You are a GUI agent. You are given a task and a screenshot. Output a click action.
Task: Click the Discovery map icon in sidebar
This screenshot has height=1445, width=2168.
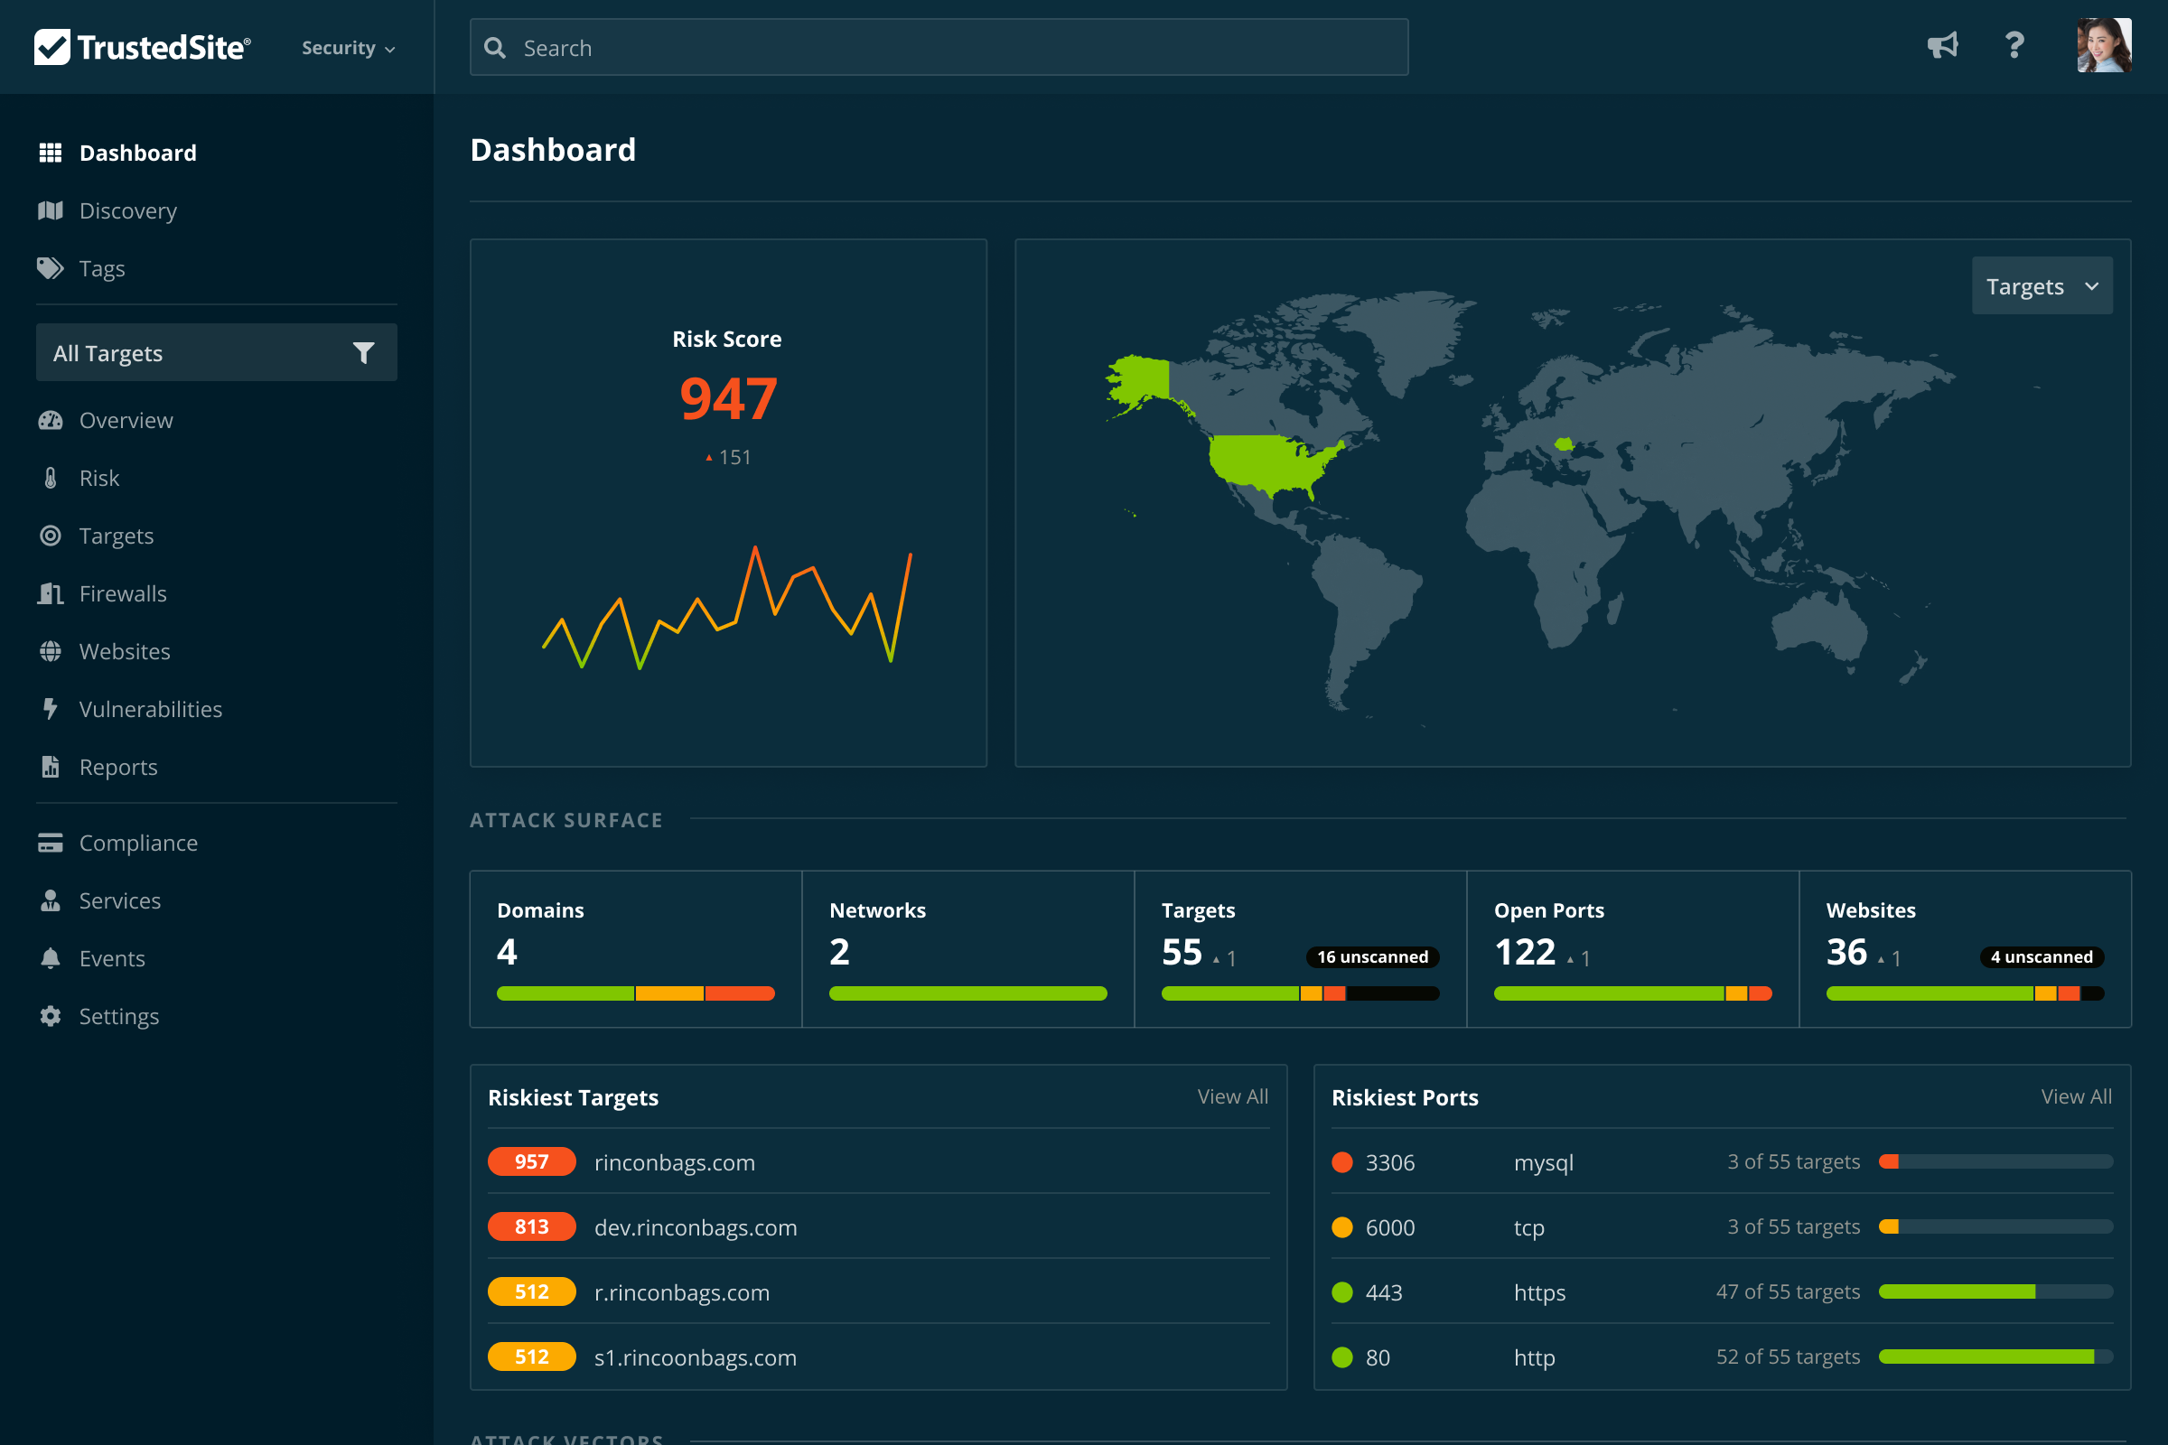point(51,211)
